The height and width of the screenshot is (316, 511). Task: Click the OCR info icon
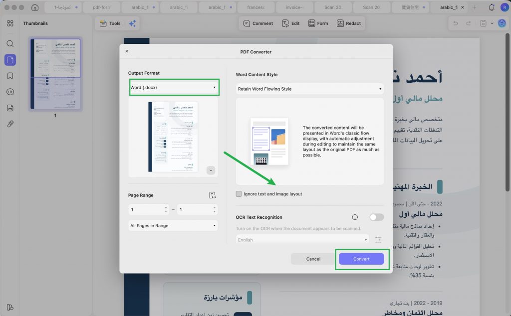click(x=355, y=217)
